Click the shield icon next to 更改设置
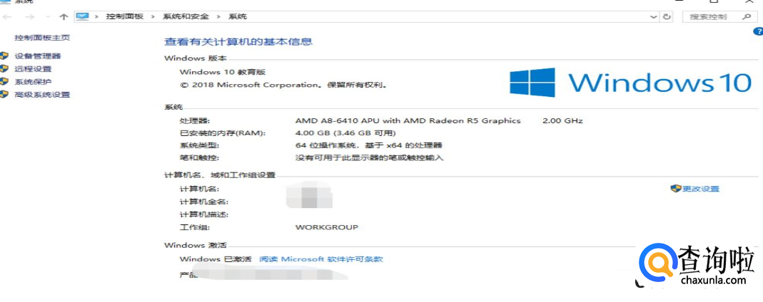The width and height of the screenshot is (763, 302). tap(675, 188)
